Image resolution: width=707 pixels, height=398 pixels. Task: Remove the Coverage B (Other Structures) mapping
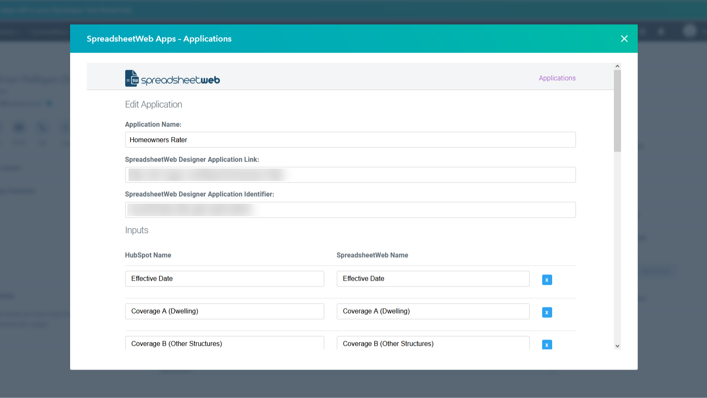coord(547,345)
